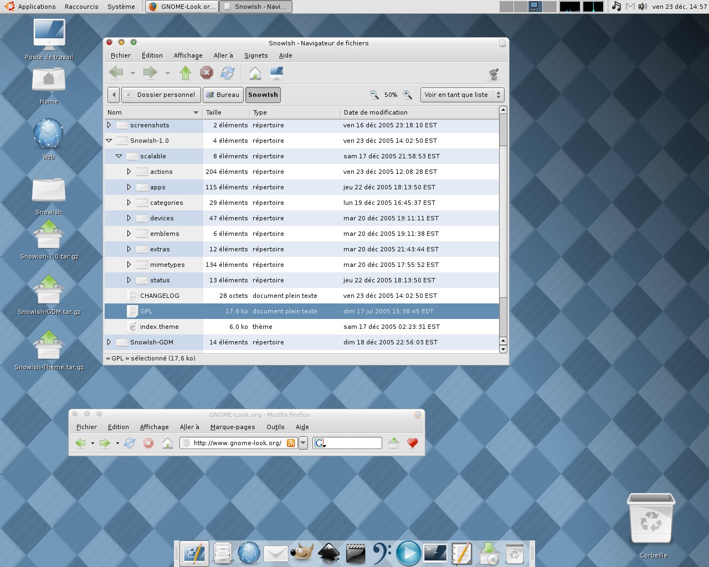The width and height of the screenshot is (709, 567).
Task: Click the Computer icon in the file browser toolbar
Action: 276,73
